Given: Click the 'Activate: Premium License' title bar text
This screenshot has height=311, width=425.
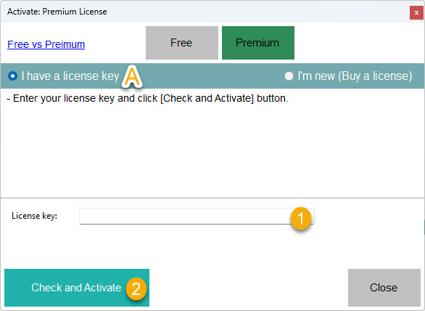Looking at the screenshot, I should coord(57,12).
